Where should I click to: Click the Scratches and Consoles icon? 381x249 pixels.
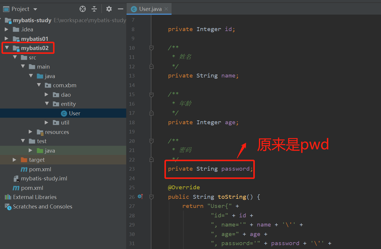pos(8,207)
